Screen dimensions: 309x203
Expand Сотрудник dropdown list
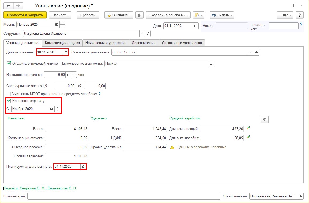tap(142, 34)
